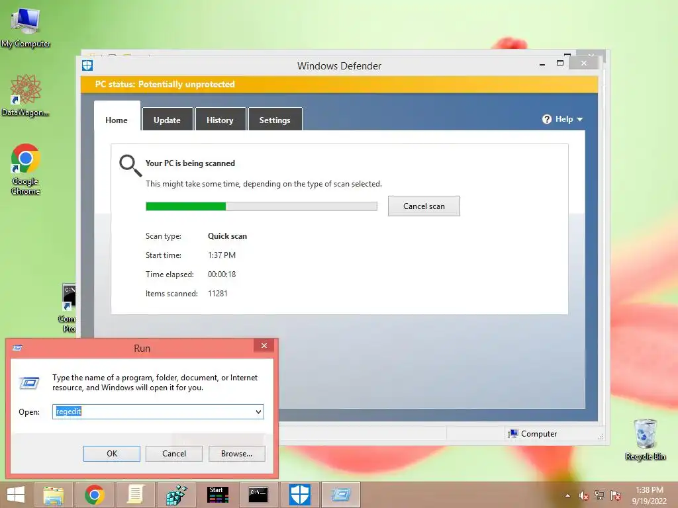Open the Windows Start button

pos(16,495)
